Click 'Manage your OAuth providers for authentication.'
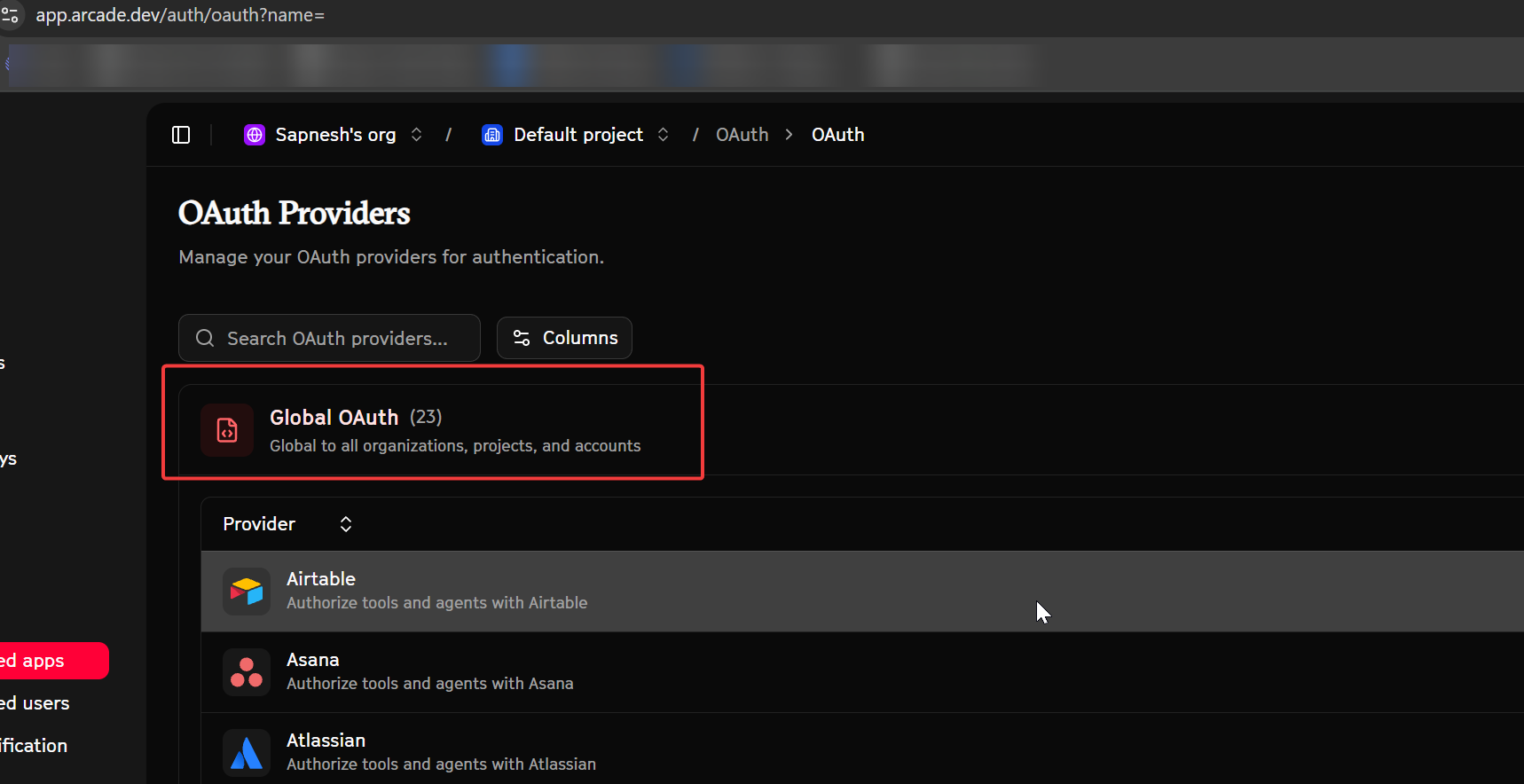The image size is (1524, 784). click(391, 257)
